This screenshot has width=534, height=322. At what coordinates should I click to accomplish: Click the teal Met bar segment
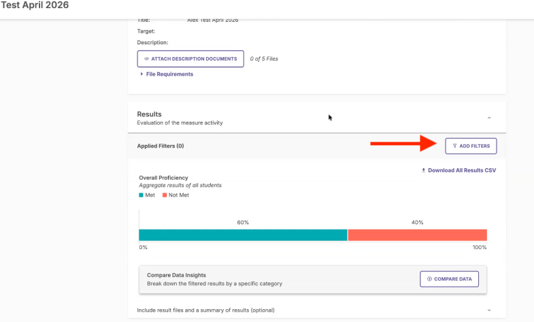243,235
